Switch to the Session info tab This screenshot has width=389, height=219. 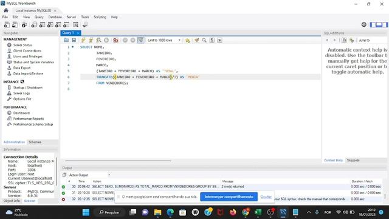[x=30, y=201]
